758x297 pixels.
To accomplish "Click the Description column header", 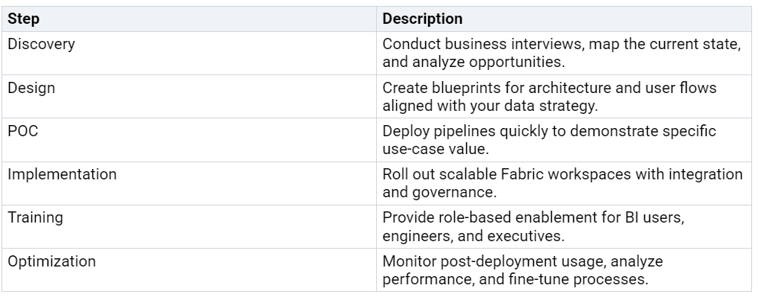I will click(x=564, y=19).
